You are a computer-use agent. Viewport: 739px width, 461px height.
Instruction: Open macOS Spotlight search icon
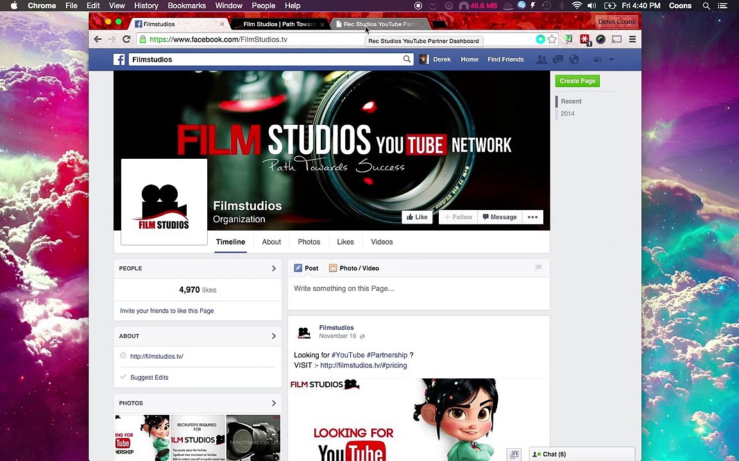pyautogui.click(x=706, y=6)
